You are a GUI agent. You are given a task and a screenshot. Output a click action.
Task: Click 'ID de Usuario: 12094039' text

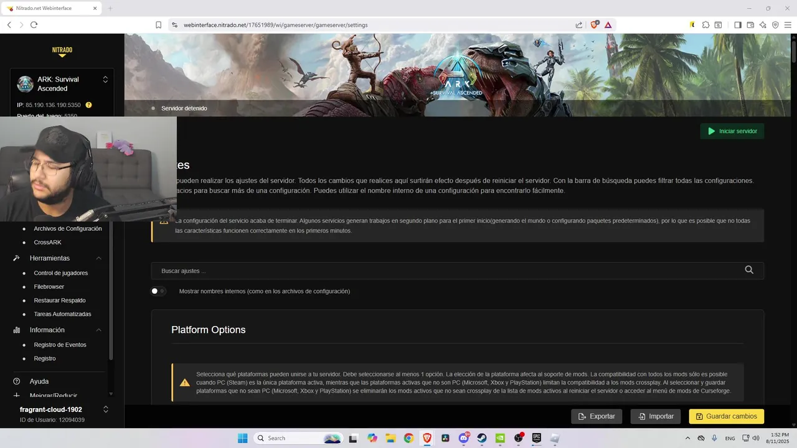tap(52, 420)
